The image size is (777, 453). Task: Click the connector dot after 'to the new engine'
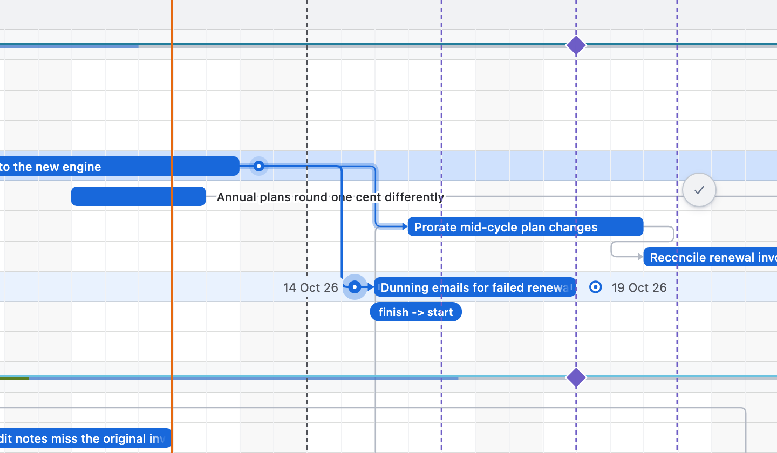[x=259, y=166]
